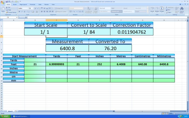
Task: Select the Converted To value cell 76.20
Action: [110, 48]
